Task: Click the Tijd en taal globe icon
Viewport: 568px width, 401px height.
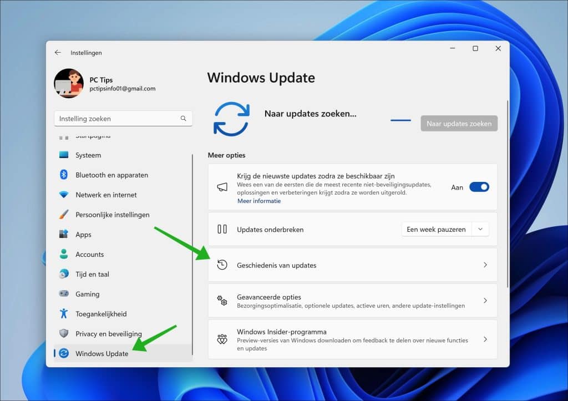Action: [x=64, y=274]
